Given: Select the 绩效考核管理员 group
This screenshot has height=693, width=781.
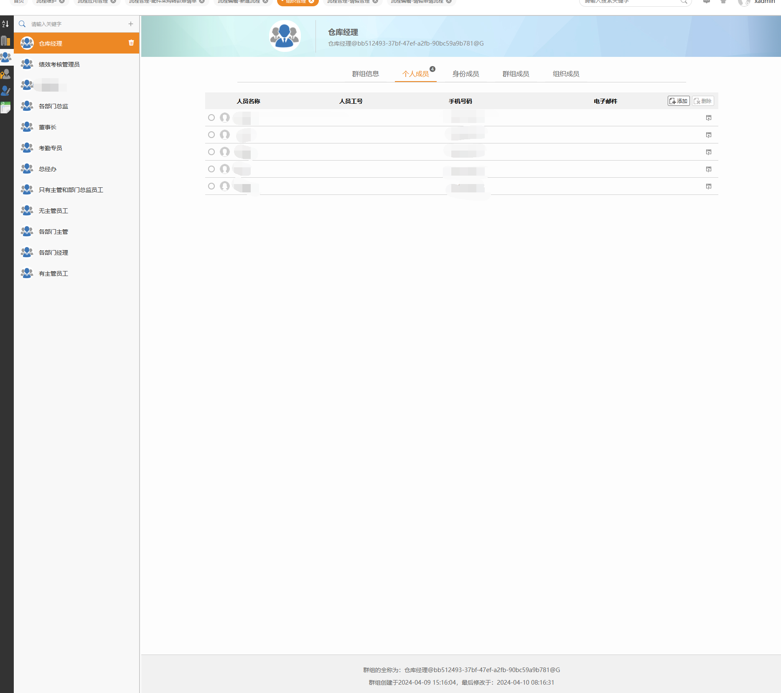Looking at the screenshot, I should (x=76, y=64).
